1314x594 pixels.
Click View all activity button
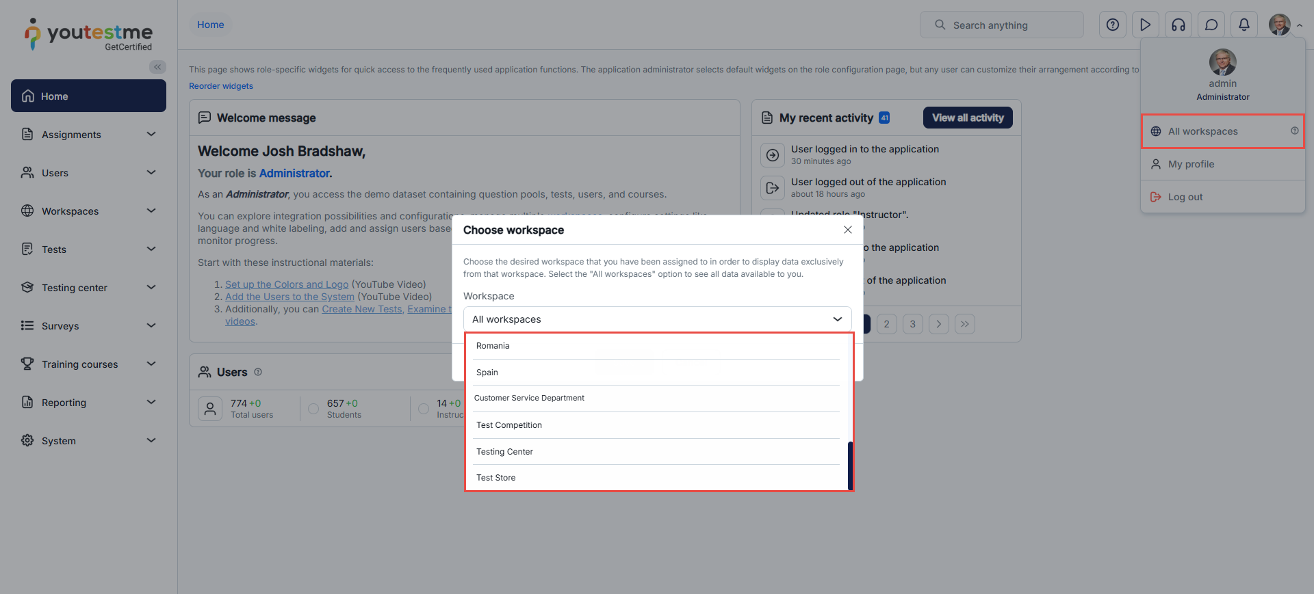tap(967, 118)
